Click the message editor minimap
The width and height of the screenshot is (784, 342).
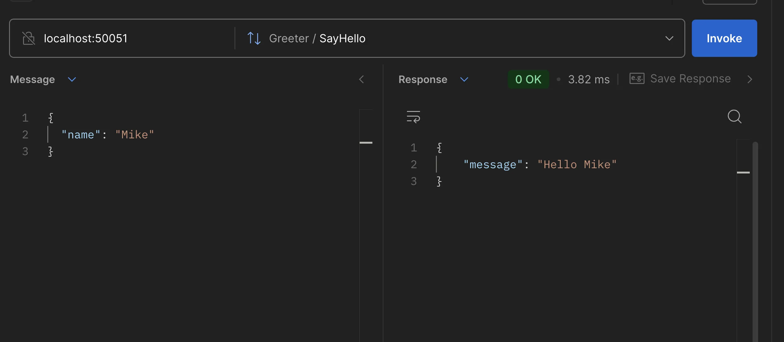click(366, 225)
